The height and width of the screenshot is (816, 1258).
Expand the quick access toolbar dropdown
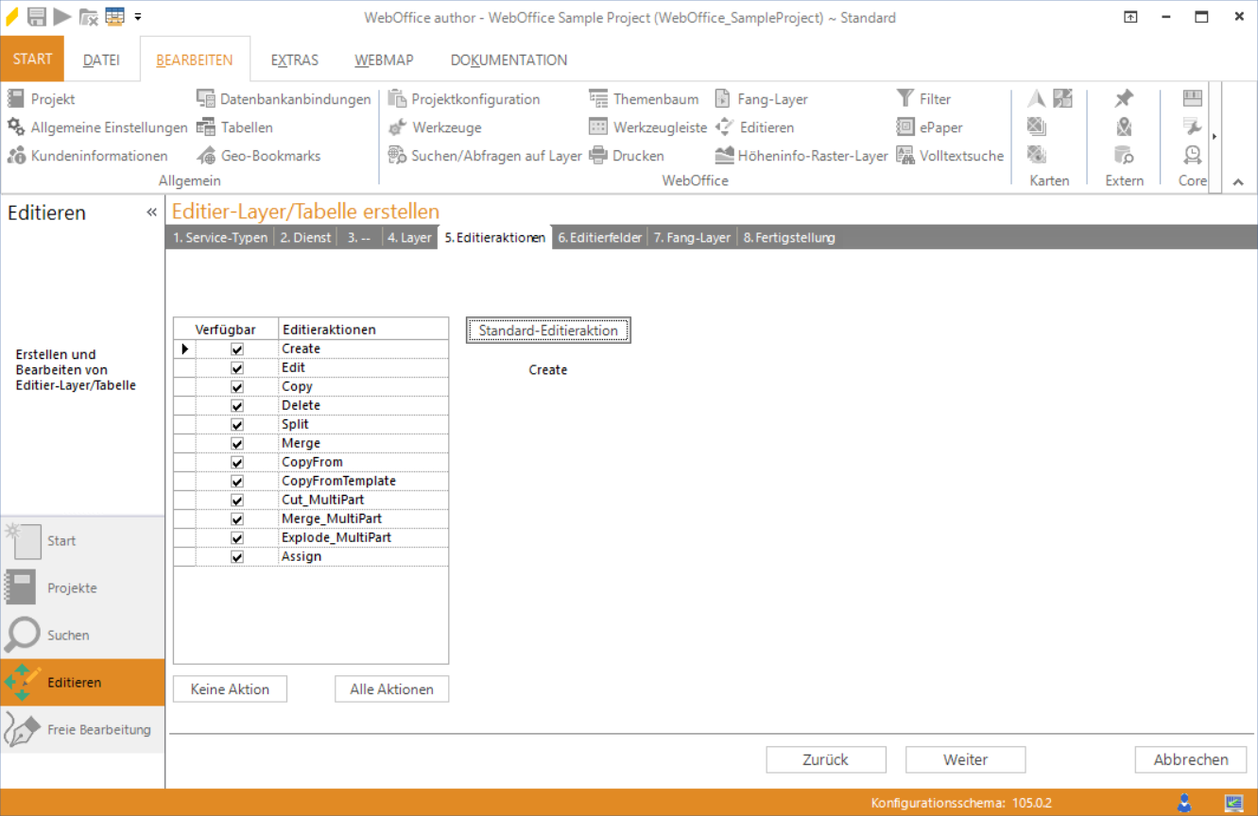tap(138, 17)
